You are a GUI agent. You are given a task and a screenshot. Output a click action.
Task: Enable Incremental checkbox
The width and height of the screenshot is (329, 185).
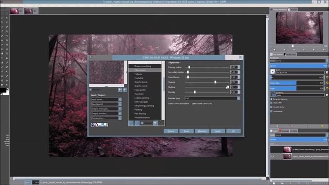click(271, 112)
